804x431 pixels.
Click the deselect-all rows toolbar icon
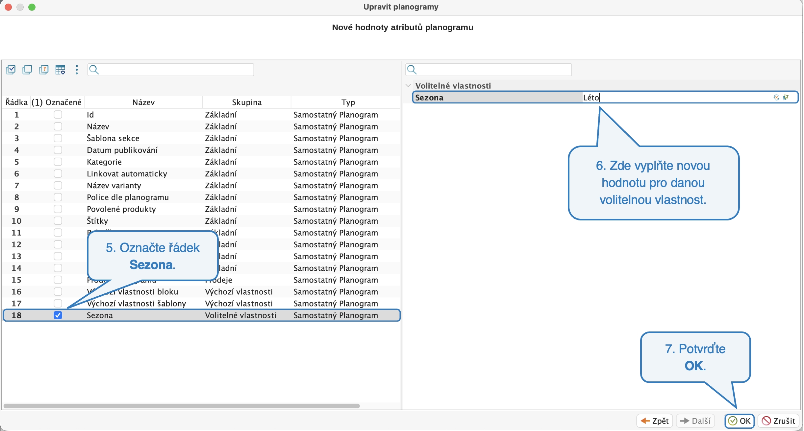click(27, 70)
